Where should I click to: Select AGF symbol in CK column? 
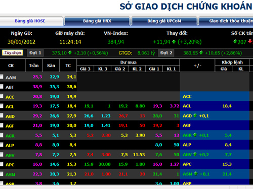[10, 126]
